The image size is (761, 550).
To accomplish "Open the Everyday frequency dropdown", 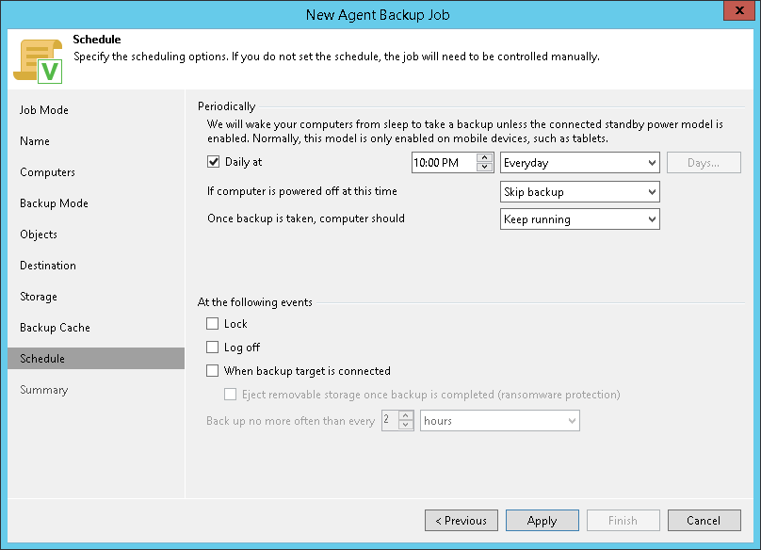I will point(579,163).
